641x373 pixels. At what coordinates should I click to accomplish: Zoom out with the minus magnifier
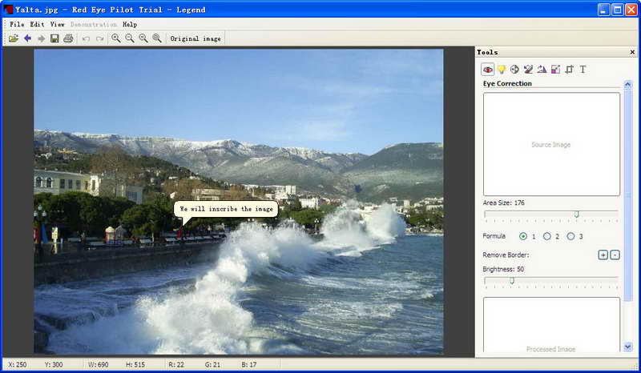tap(130, 38)
